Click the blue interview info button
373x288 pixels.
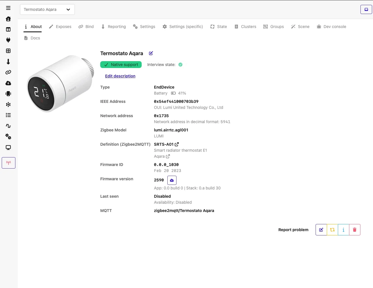[343, 230]
